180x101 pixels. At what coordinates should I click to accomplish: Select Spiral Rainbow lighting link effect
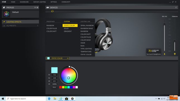click(x=87, y=25)
